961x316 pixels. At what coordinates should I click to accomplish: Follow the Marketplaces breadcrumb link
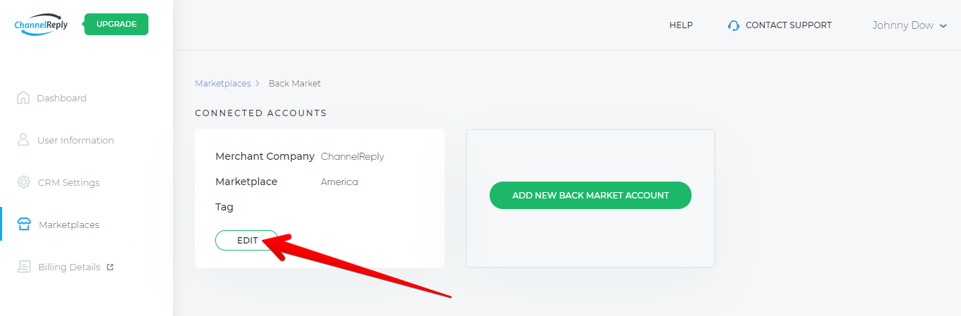[222, 83]
